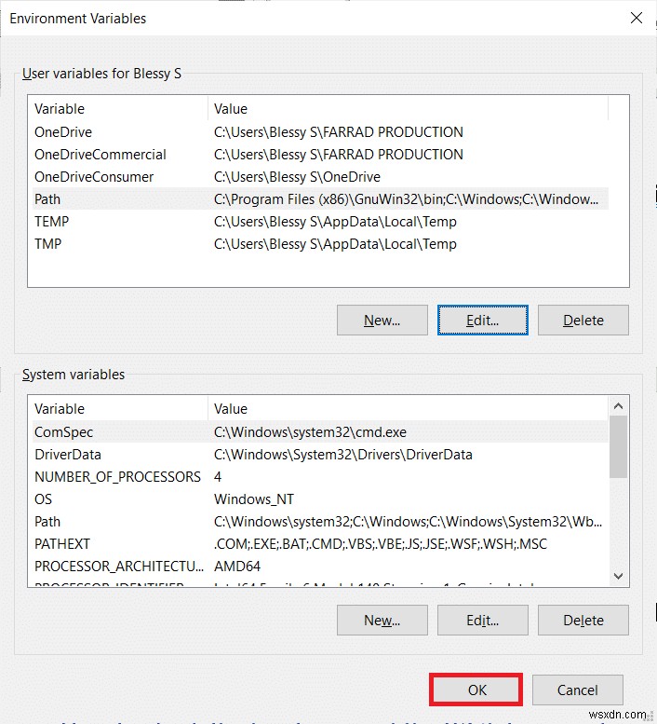Select the system Path variable
Viewport: 657px width, 724px height.
pyautogui.click(x=320, y=521)
